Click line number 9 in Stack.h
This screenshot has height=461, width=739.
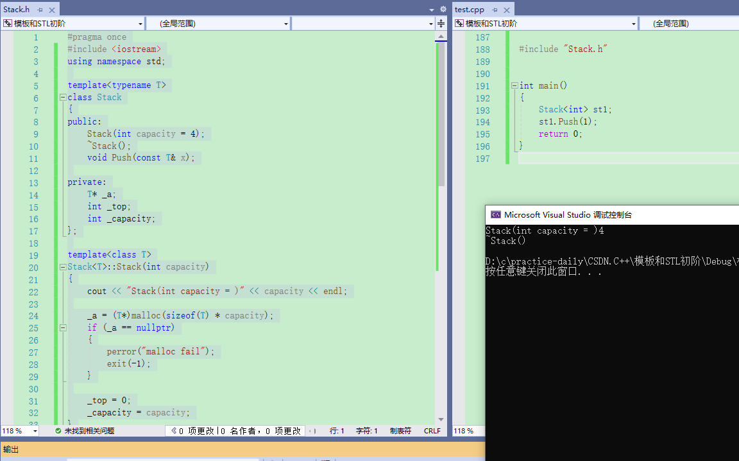click(x=36, y=134)
